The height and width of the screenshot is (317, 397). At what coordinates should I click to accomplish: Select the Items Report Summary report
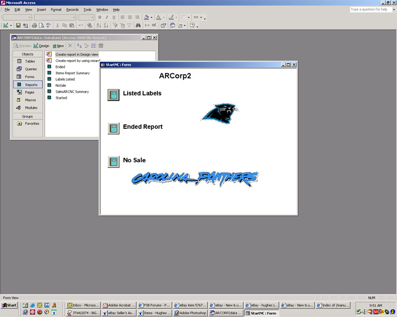pyautogui.click(x=72, y=73)
